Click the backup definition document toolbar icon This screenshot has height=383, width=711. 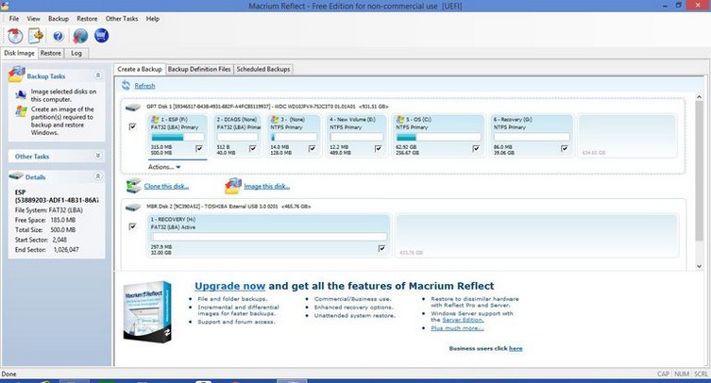pyautogui.click(x=35, y=36)
